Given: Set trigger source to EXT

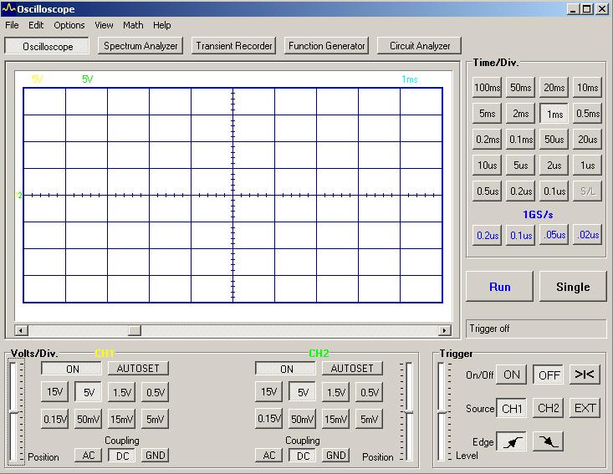Looking at the screenshot, I should click(585, 408).
